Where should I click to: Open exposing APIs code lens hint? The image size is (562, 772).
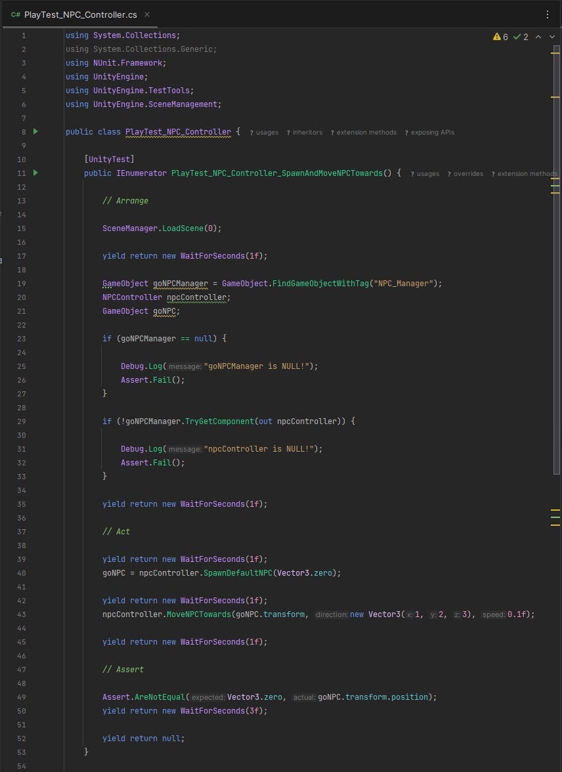point(429,133)
